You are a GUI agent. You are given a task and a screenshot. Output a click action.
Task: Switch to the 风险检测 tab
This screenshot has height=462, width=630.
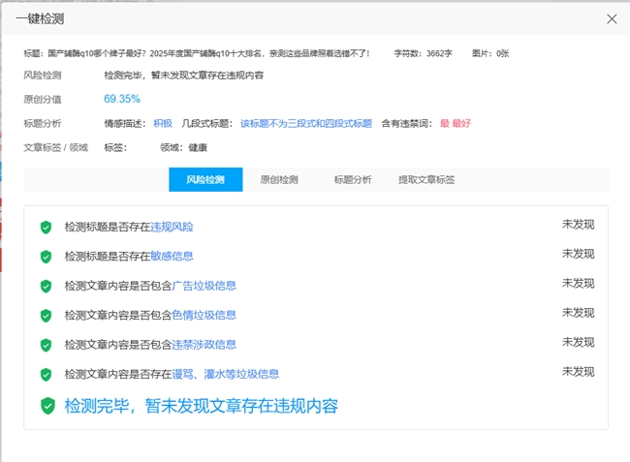(x=205, y=179)
